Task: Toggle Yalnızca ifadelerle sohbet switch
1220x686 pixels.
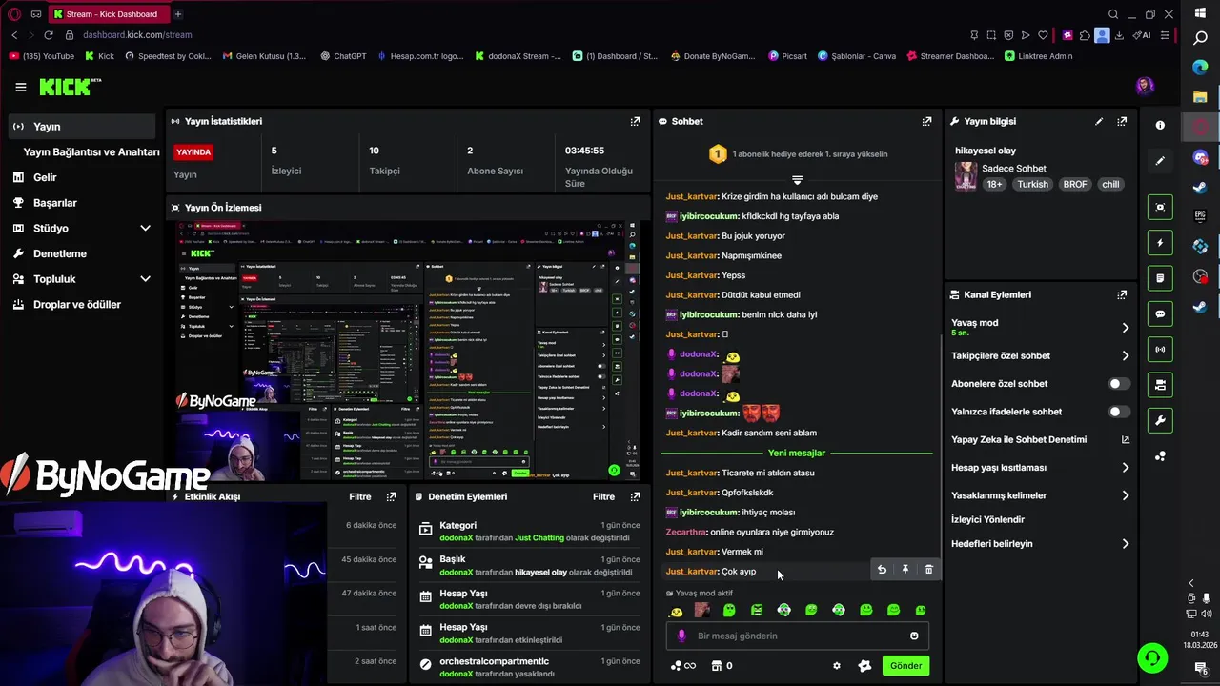Action: [1119, 412]
